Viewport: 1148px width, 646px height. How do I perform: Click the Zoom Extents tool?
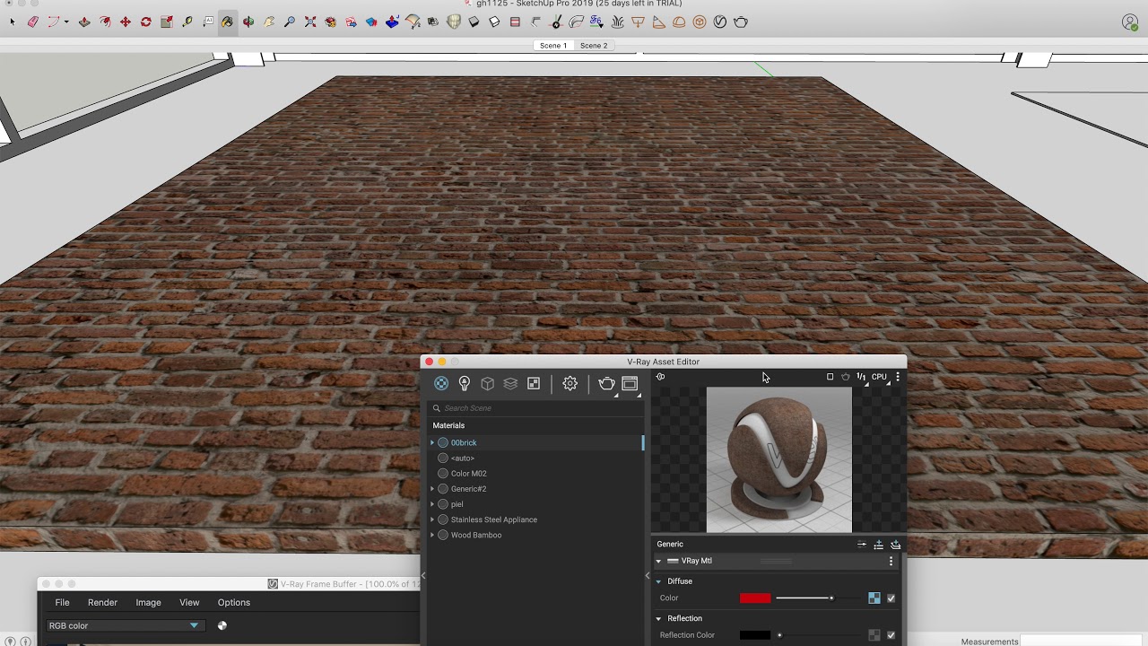click(310, 22)
